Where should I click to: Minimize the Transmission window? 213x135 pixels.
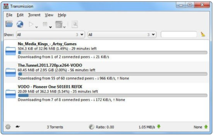181,5
